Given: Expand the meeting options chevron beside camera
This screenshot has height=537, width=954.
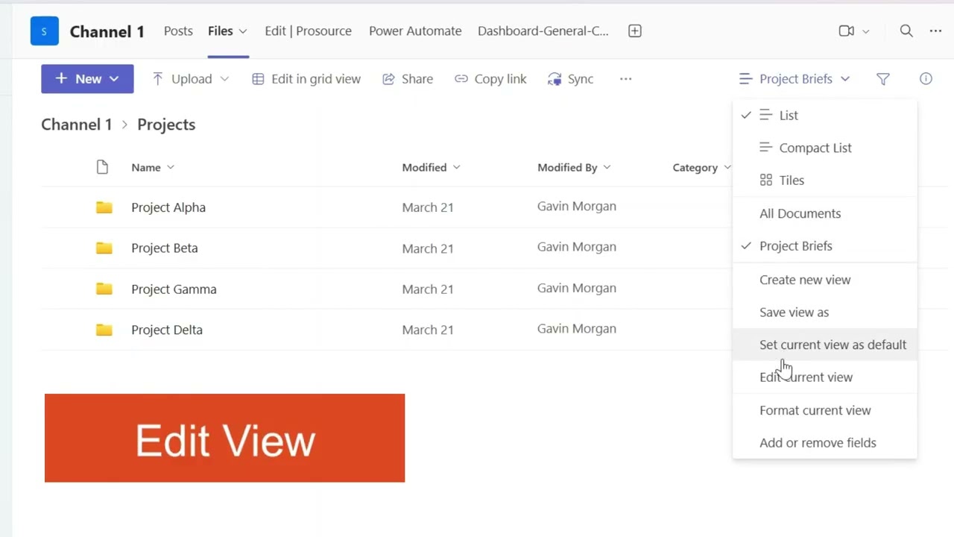Looking at the screenshot, I should (x=865, y=31).
